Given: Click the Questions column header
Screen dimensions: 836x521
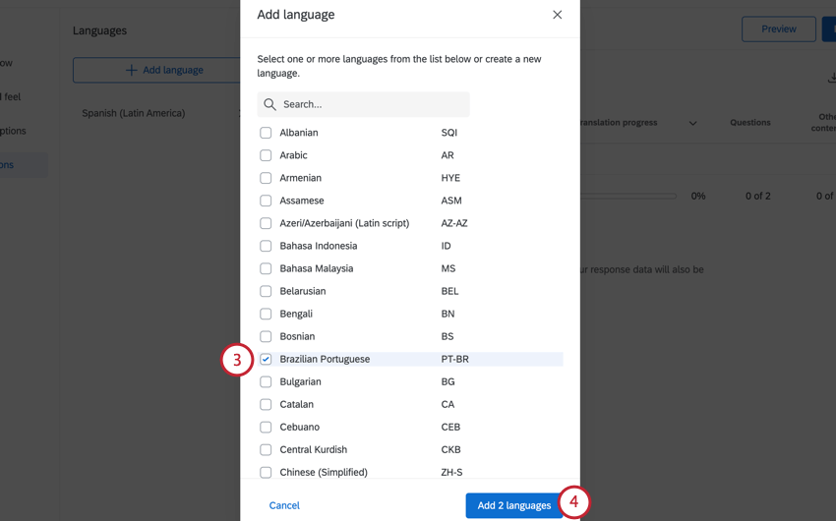Looking at the screenshot, I should click(749, 123).
